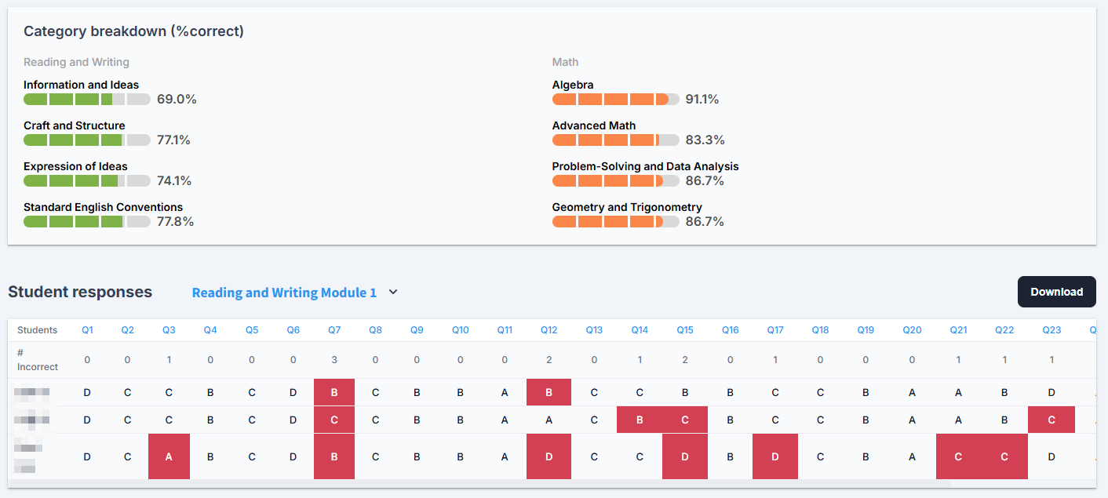Click the Q3 question header
This screenshot has height=498, width=1108.
(169, 330)
